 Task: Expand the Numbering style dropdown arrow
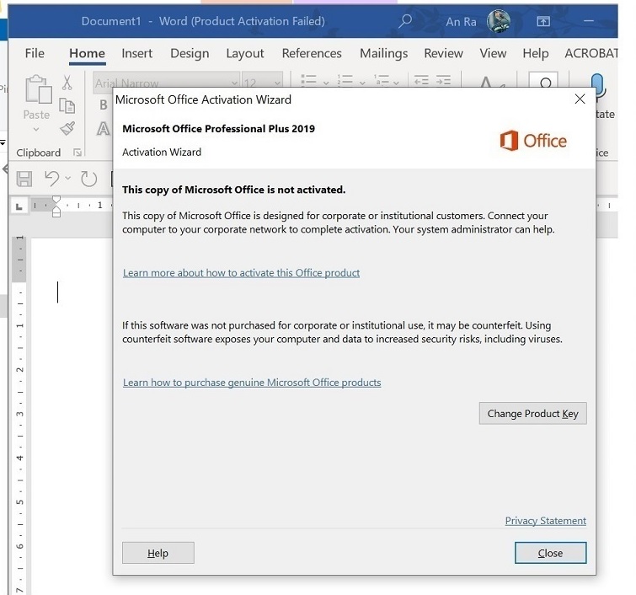coord(362,83)
